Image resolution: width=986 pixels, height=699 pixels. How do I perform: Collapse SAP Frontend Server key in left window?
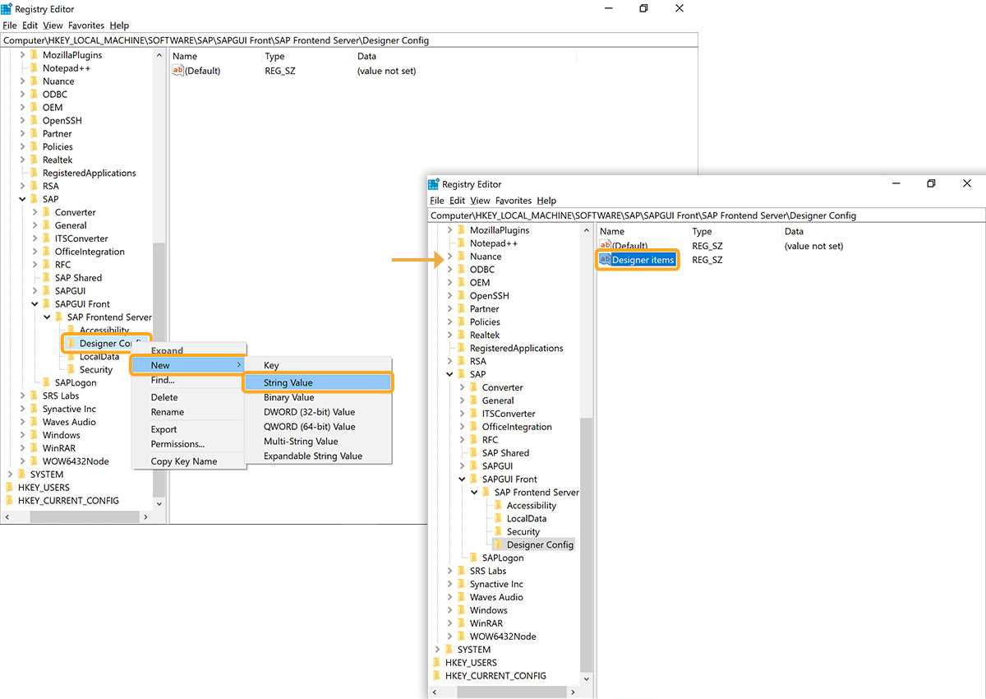(x=48, y=317)
